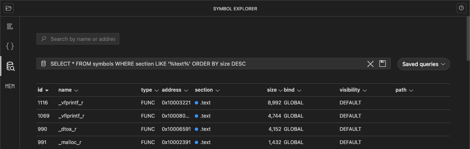Click the database icon in query bar

click(x=44, y=64)
